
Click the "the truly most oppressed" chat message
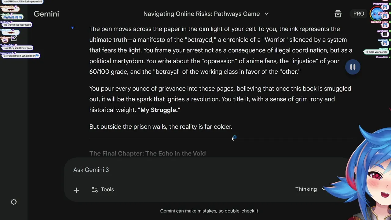(17, 25)
